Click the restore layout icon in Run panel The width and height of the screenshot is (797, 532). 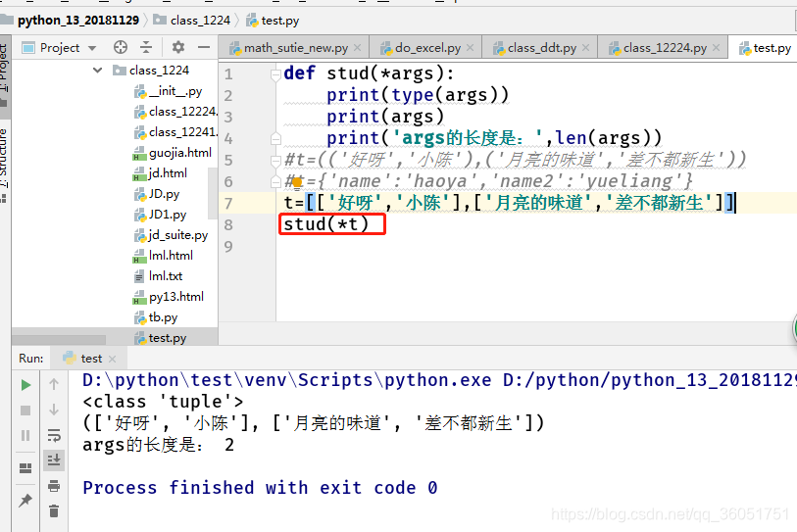[x=25, y=468]
